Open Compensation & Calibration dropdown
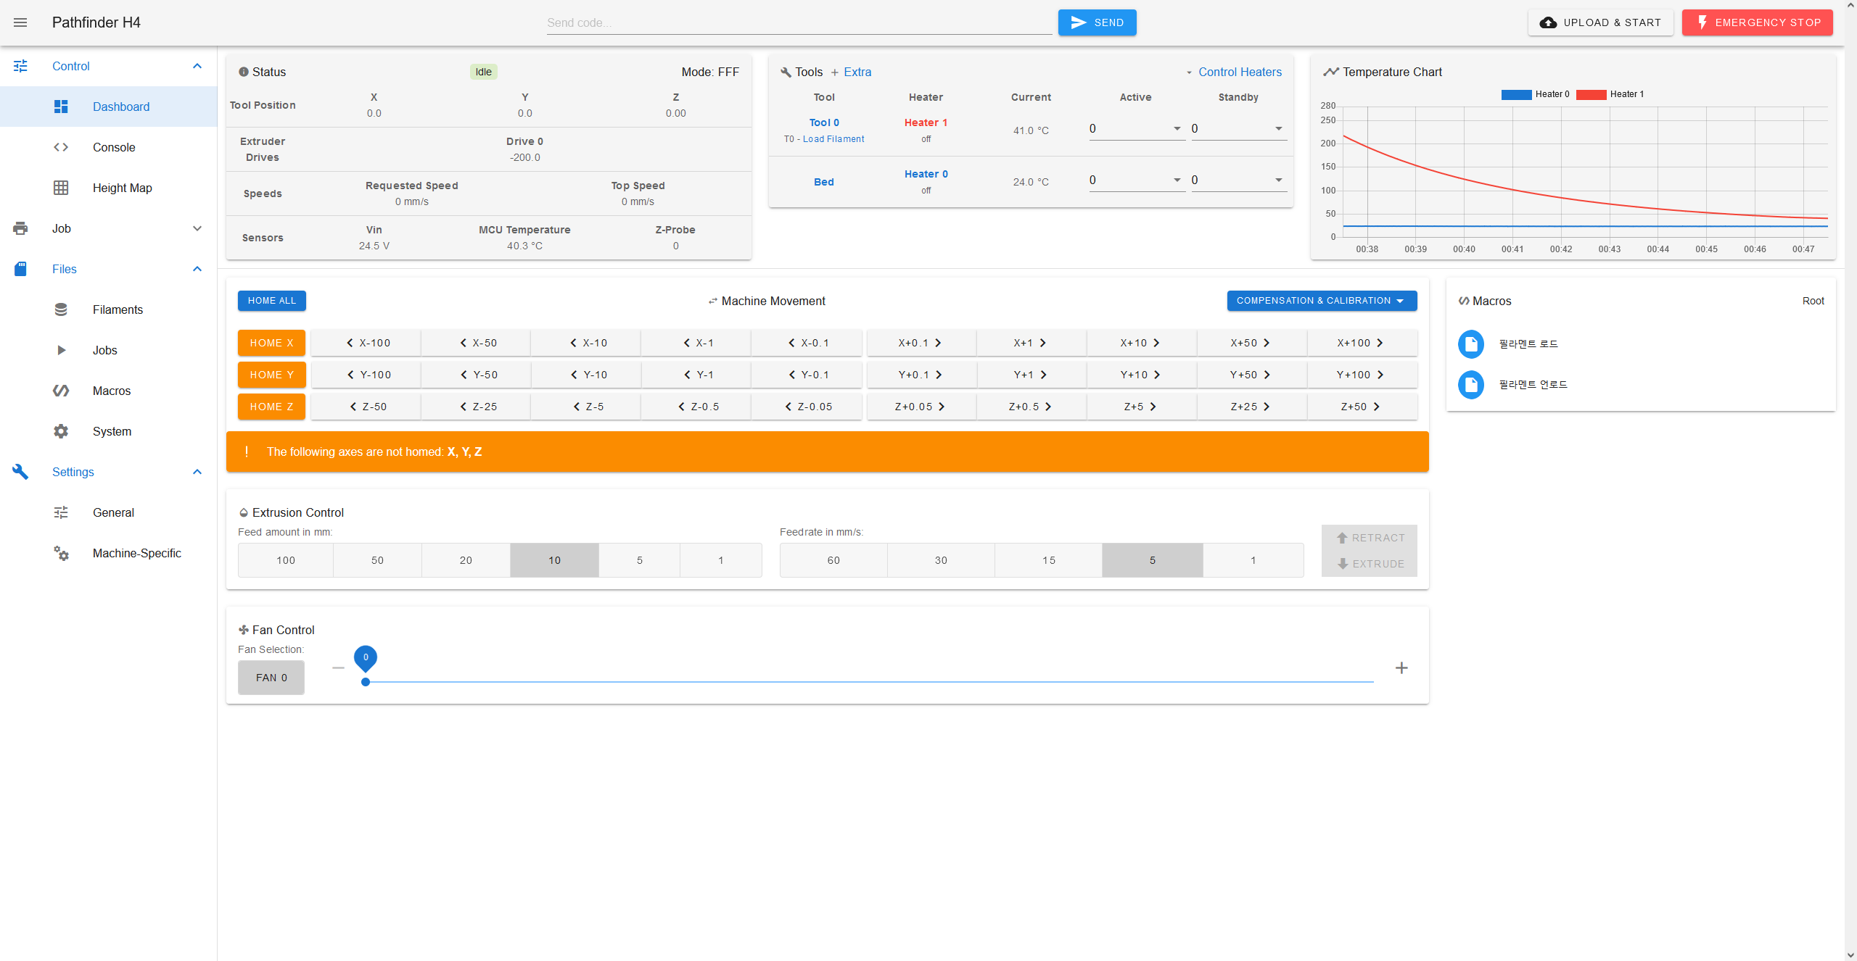Image resolution: width=1857 pixels, height=961 pixels. point(1321,301)
